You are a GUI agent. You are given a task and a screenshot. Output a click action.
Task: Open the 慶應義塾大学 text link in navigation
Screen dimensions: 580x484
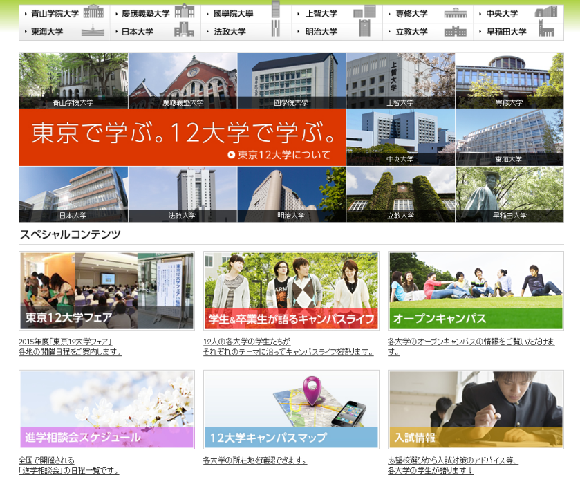[146, 14]
